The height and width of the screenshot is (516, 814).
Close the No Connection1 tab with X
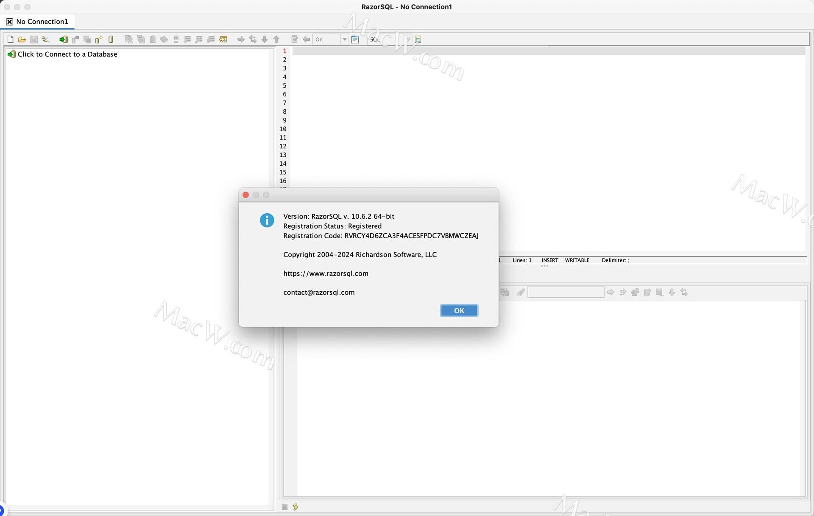[9, 22]
